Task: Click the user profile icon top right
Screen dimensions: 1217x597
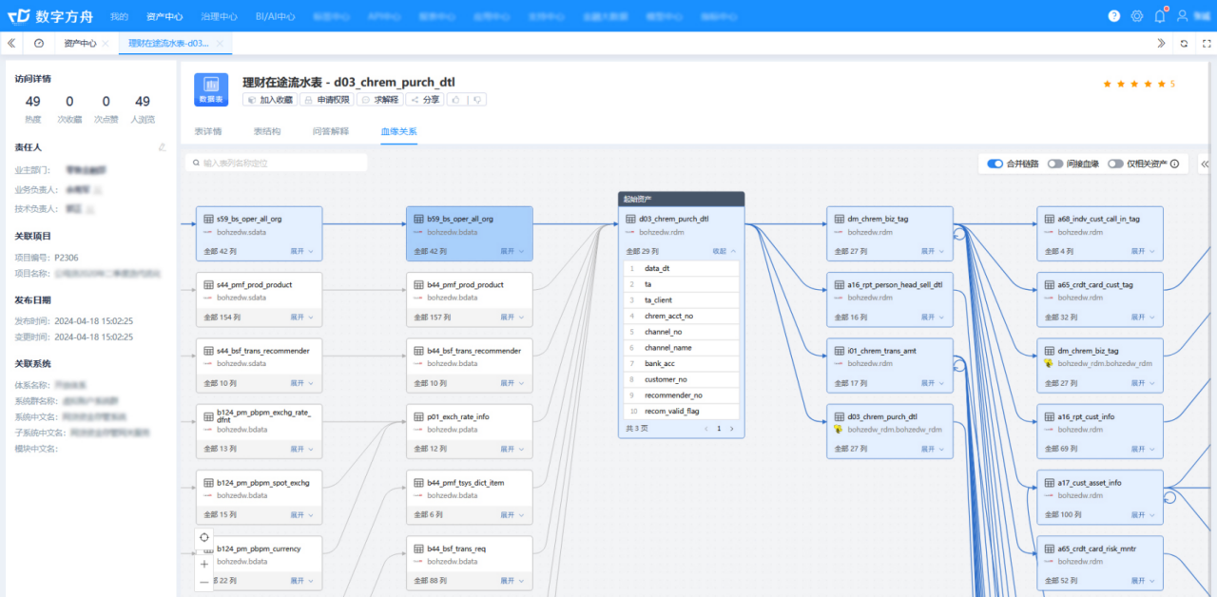Action: [x=1181, y=14]
